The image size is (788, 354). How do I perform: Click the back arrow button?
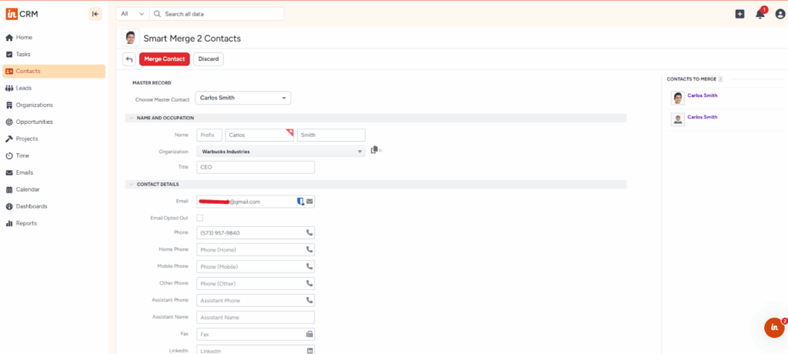pyautogui.click(x=129, y=59)
